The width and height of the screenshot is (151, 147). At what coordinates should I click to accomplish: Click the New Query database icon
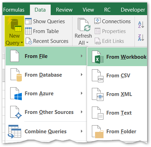click(14, 25)
